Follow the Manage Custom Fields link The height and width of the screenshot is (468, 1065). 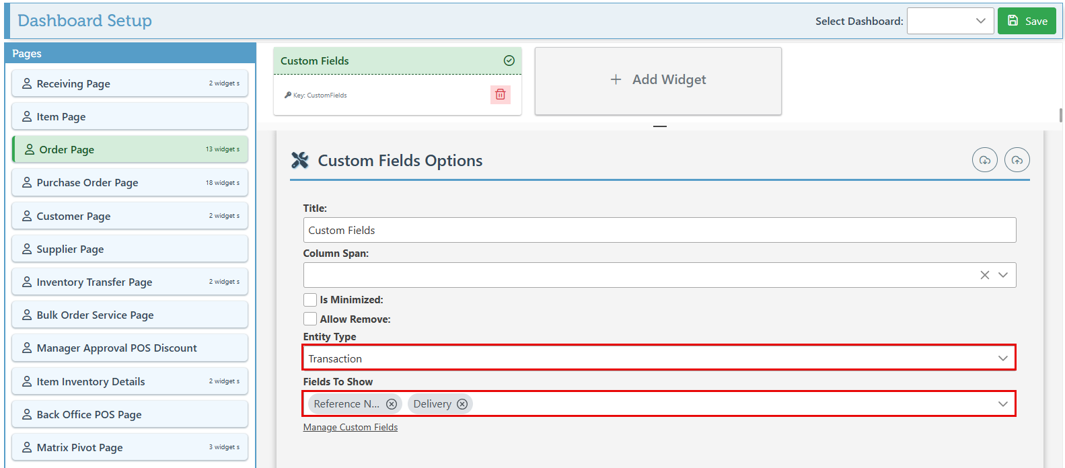pyautogui.click(x=350, y=428)
